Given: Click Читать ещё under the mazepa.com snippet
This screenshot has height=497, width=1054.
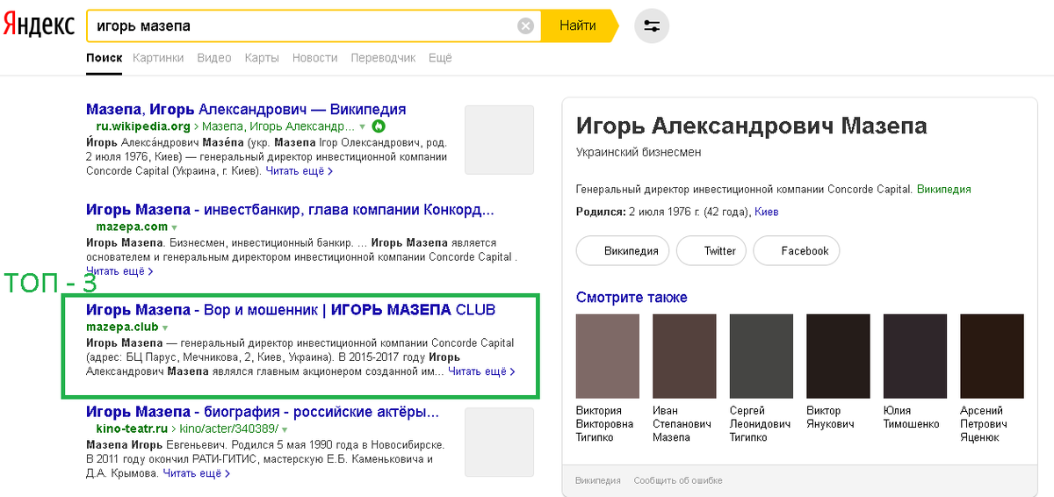Looking at the screenshot, I should click(119, 271).
